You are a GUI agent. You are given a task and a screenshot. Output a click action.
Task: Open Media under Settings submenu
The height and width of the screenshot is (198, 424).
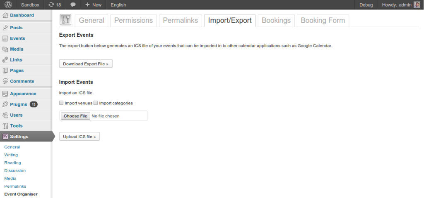point(10,178)
